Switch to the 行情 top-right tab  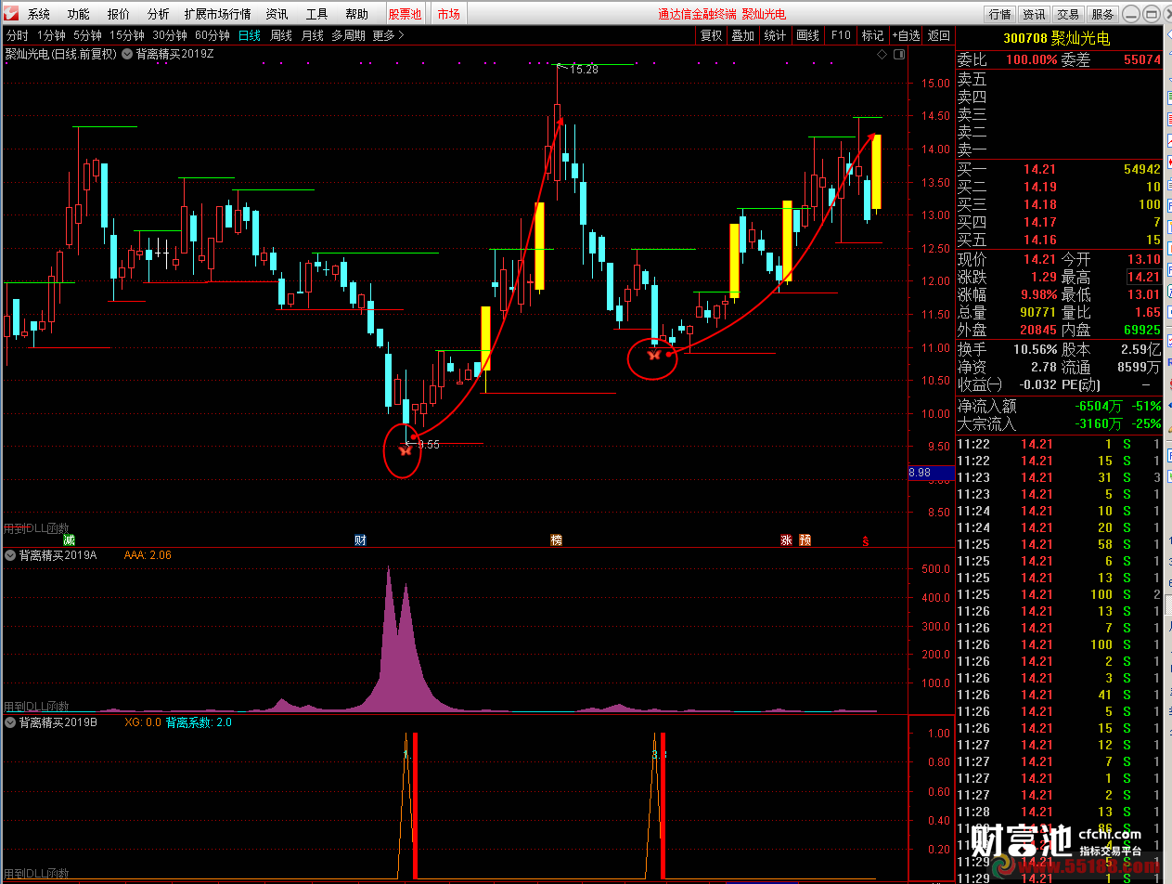[999, 14]
